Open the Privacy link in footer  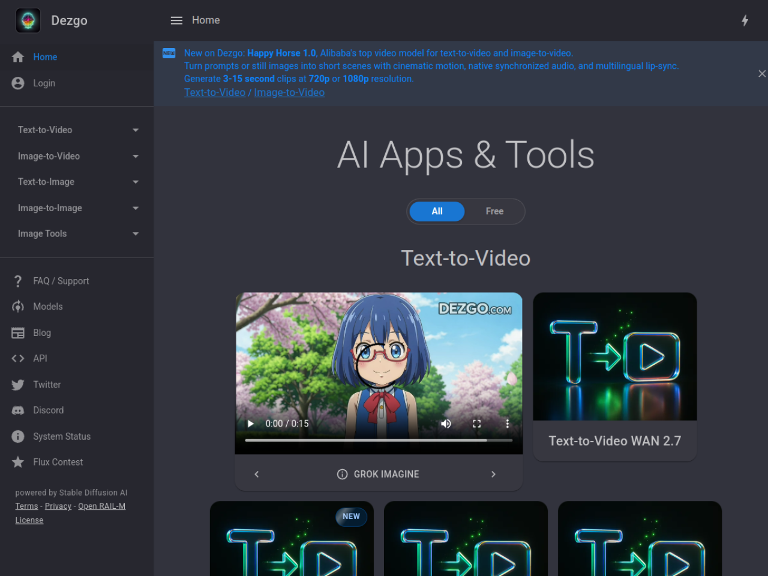(x=58, y=506)
